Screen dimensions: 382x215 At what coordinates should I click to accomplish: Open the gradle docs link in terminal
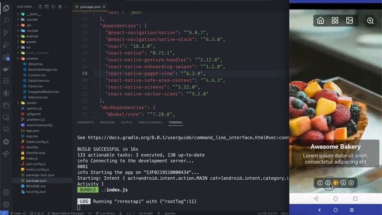189,137
